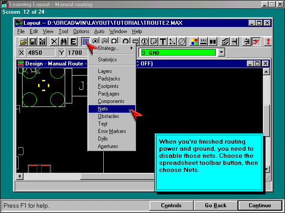Click the spreadsheet toolbar button
The width and height of the screenshot is (285, 213).
[x=86, y=42]
